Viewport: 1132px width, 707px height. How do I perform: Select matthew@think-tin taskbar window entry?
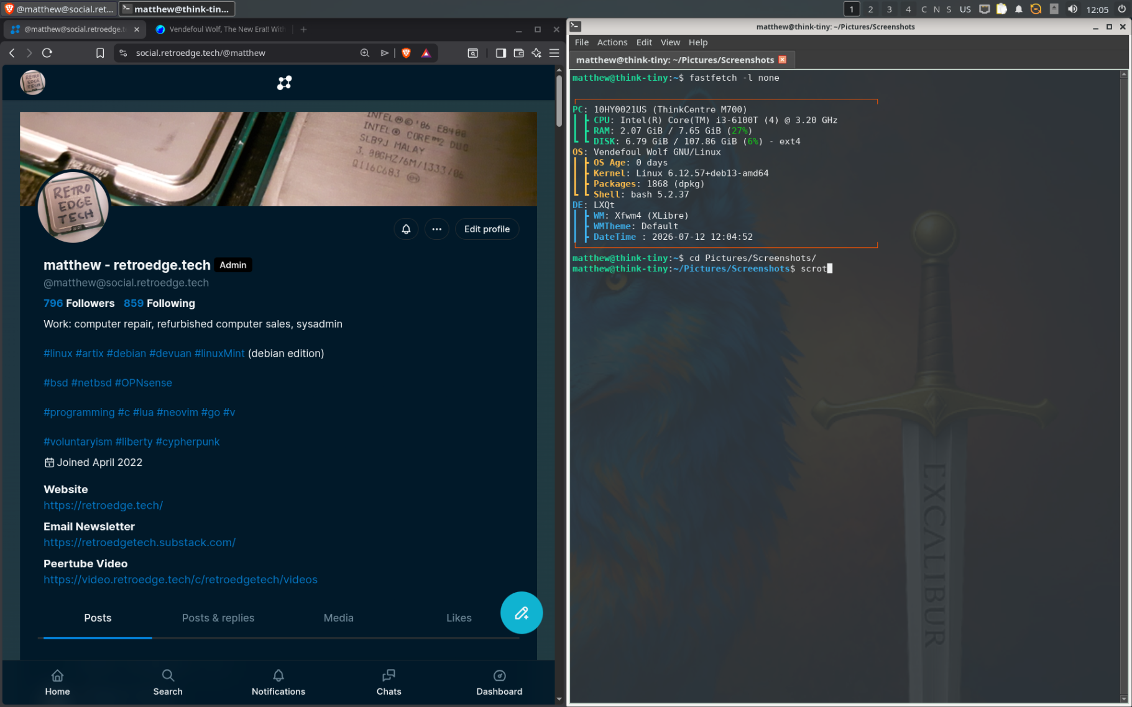click(177, 9)
